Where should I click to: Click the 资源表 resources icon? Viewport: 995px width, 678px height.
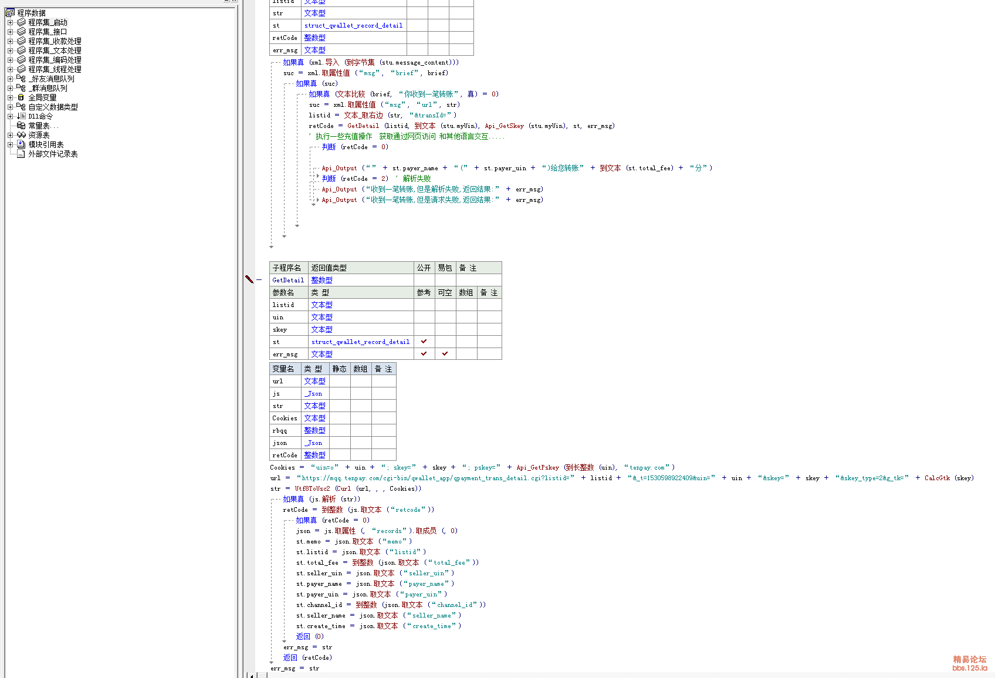point(21,135)
